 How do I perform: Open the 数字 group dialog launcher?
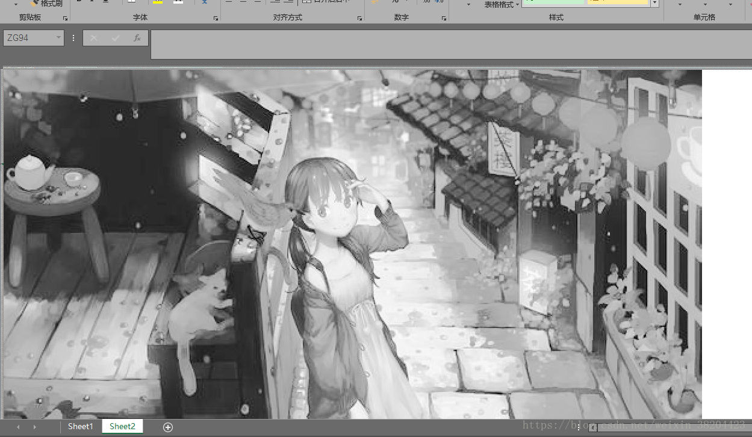pyautogui.click(x=444, y=19)
